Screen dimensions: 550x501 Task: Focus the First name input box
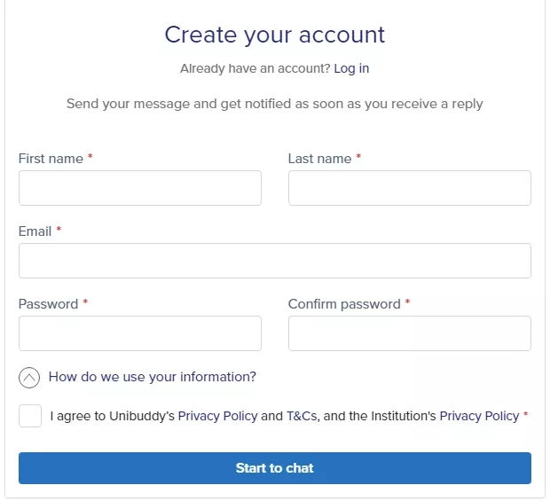(140, 188)
